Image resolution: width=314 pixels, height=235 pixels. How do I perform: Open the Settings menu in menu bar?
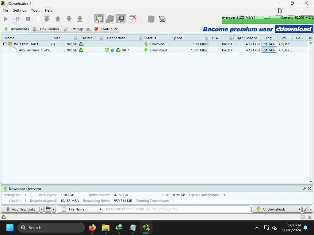(x=20, y=10)
